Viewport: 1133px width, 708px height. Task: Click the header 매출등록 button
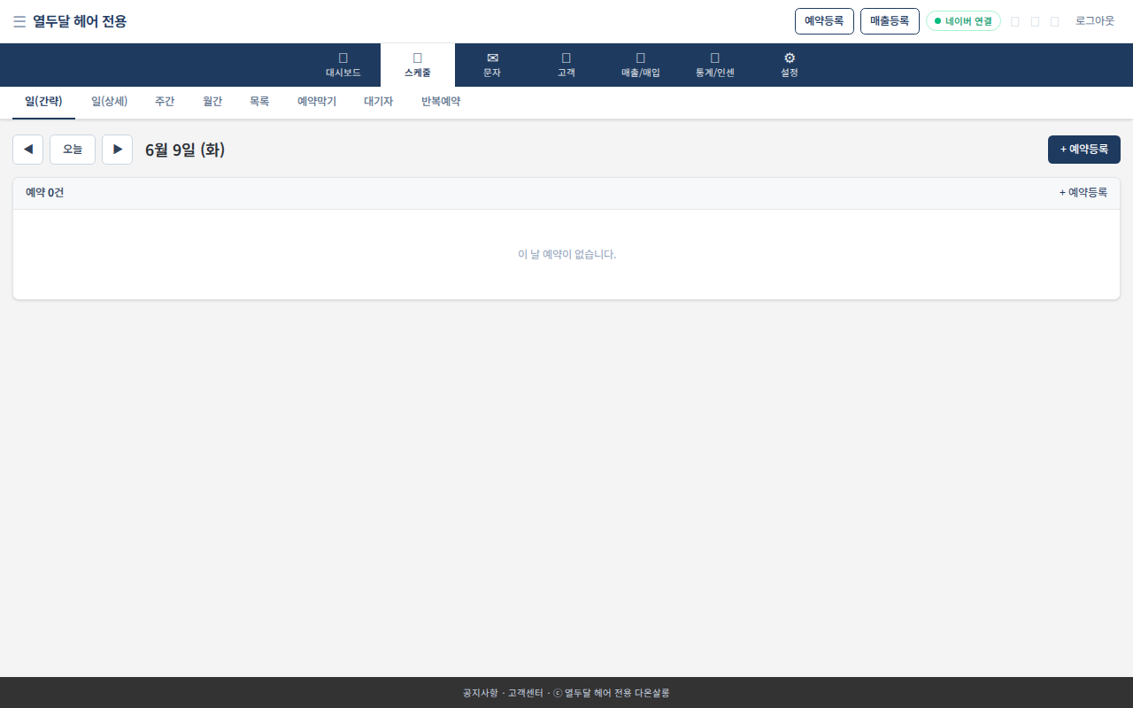[x=890, y=21]
